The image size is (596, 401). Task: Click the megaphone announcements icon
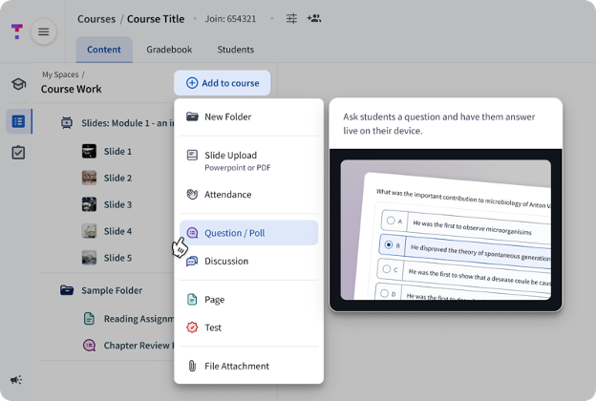click(x=16, y=380)
